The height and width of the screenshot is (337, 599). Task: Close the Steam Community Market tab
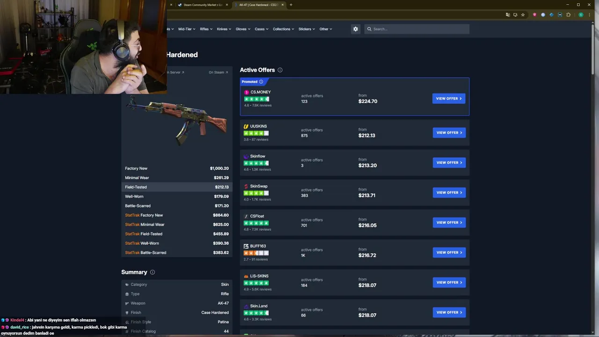227,5
